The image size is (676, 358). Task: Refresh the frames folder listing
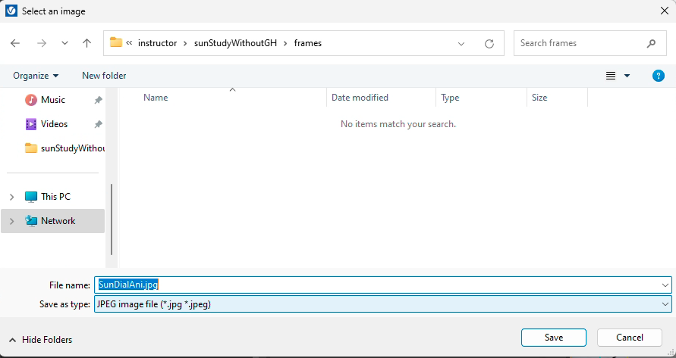[489, 44]
